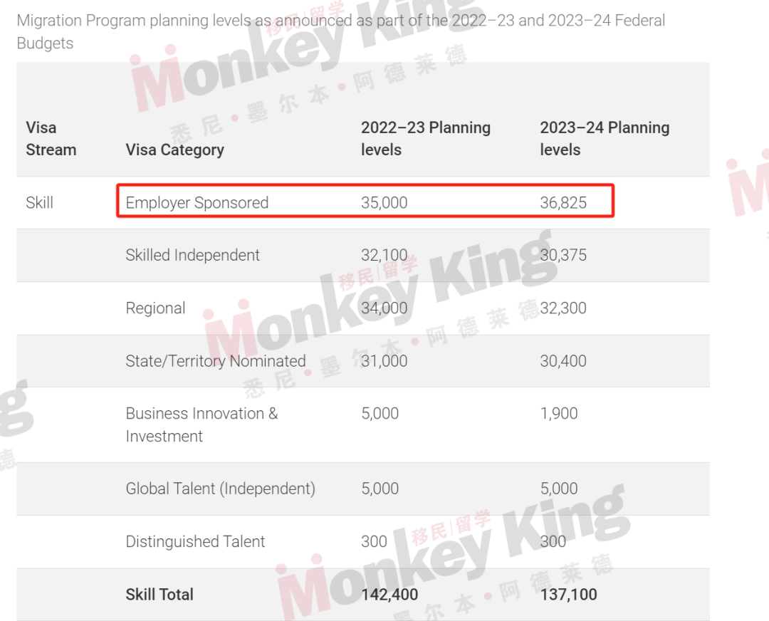Select the Skill stream cell
The image size is (769, 621).
39,202
